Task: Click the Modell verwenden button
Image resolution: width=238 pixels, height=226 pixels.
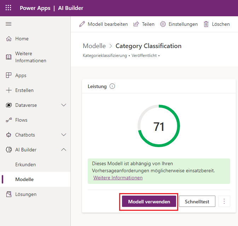Action: tap(149, 202)
